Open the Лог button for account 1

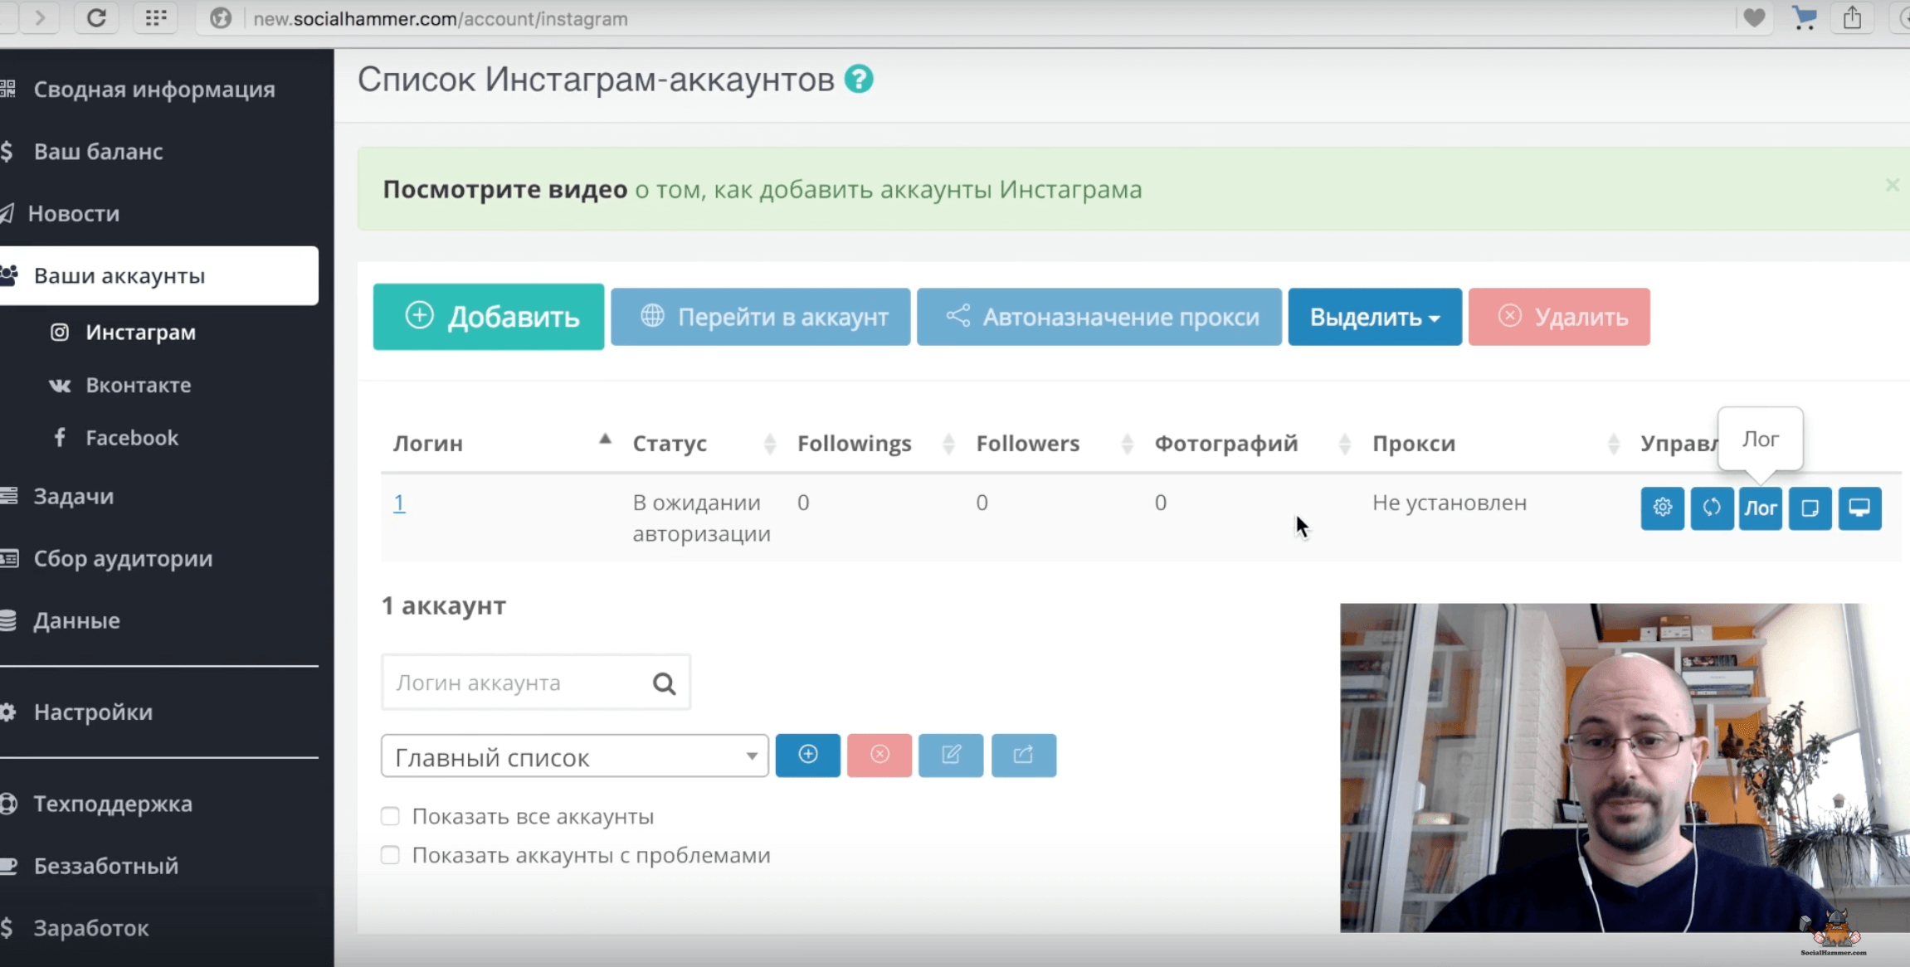click(x=1761, y=508)
